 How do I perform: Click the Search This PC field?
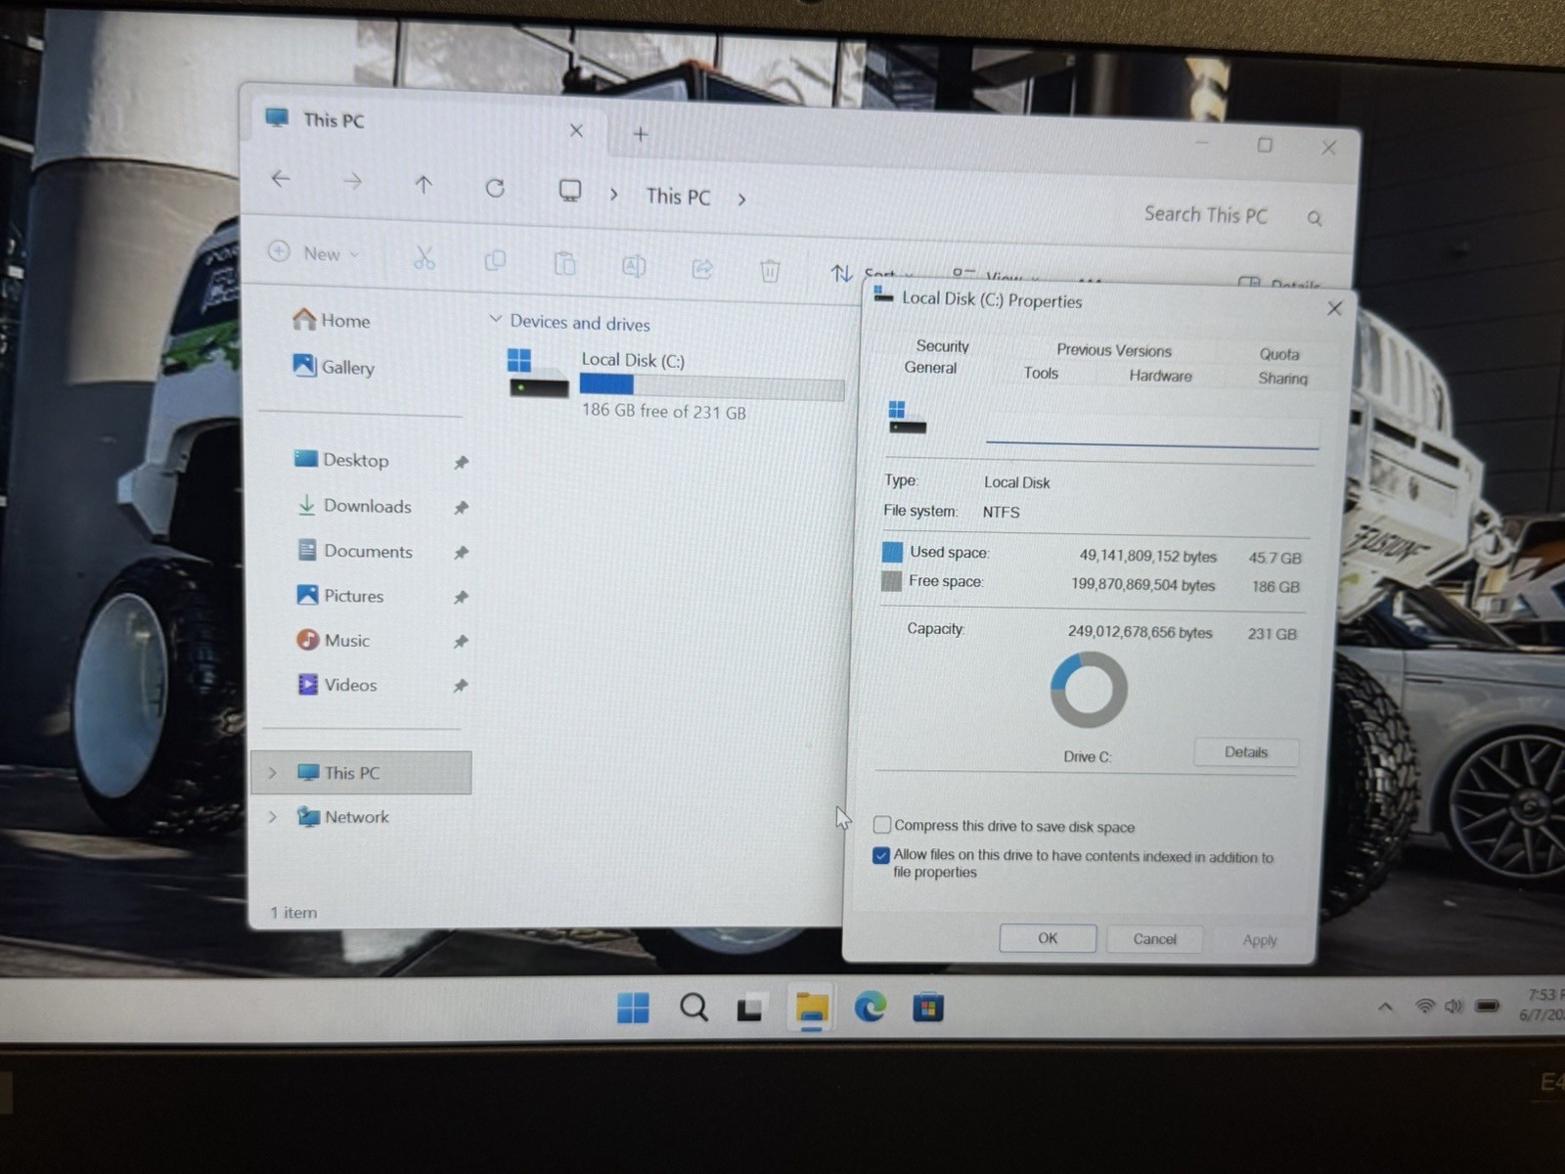click(x=1206, y=214)
